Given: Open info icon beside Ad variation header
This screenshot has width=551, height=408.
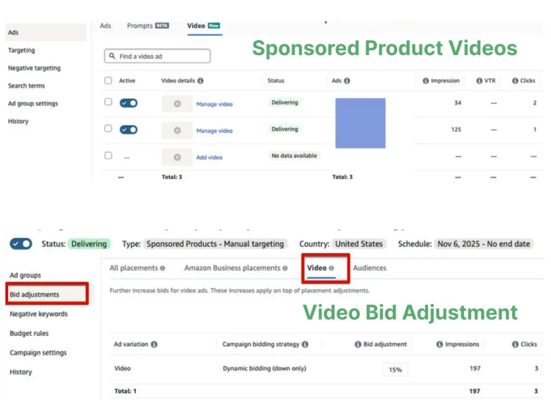Looking at the screenshot, I should [154, 344].
